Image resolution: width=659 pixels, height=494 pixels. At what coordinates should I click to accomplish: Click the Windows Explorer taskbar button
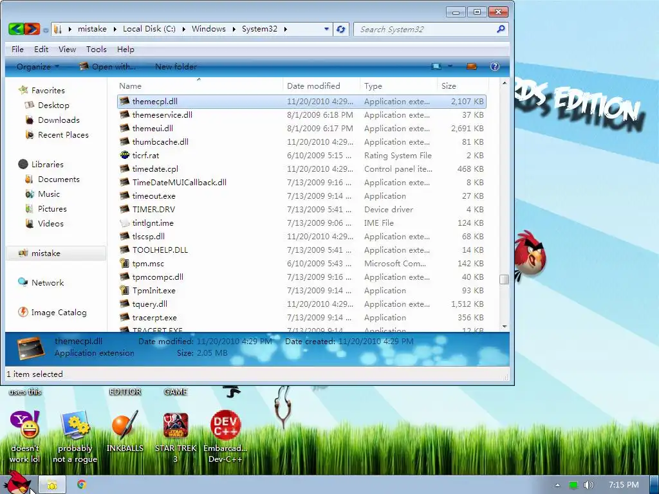click(x=52, y=485)
